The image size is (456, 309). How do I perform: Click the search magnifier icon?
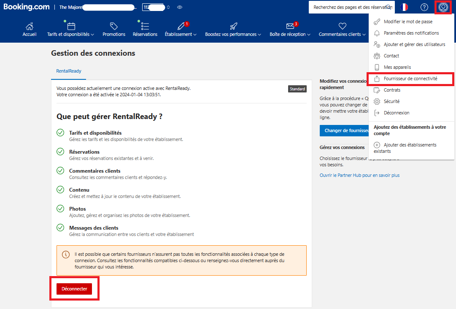click(389, 7)
